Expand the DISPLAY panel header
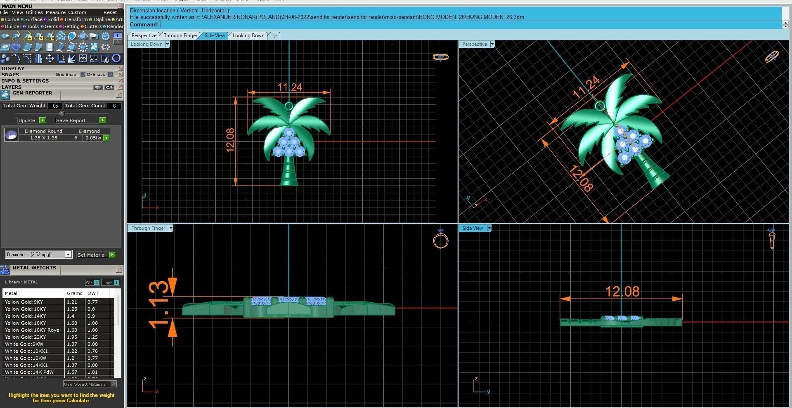Image resolution: width=792 pixels, height=408 pixels. click(59, 68)
